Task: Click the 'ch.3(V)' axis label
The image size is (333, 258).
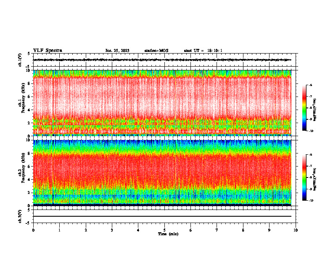Action: point(20,216)
